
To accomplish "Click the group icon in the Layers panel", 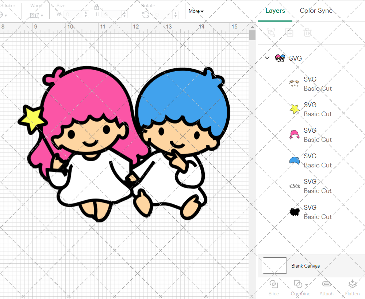I will 271,33.
